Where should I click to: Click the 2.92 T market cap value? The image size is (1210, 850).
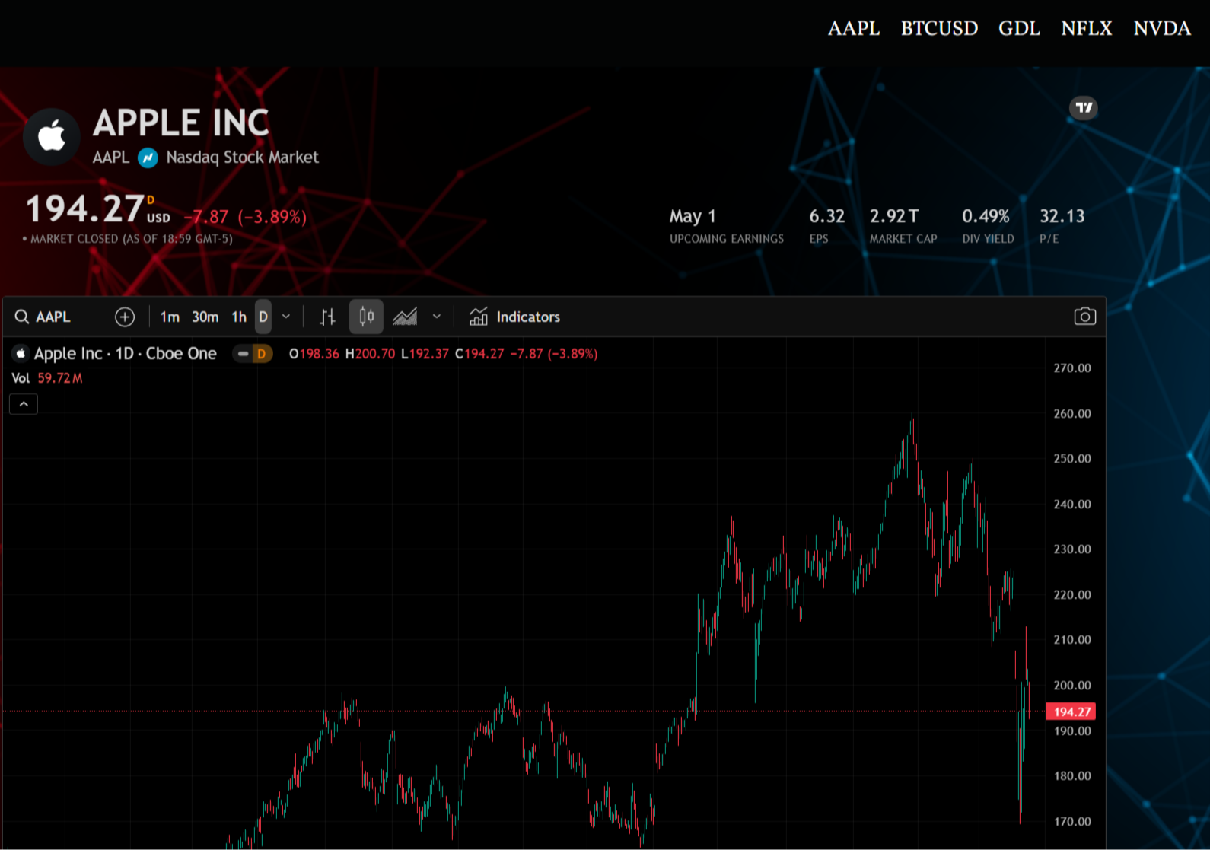point(894,216)
